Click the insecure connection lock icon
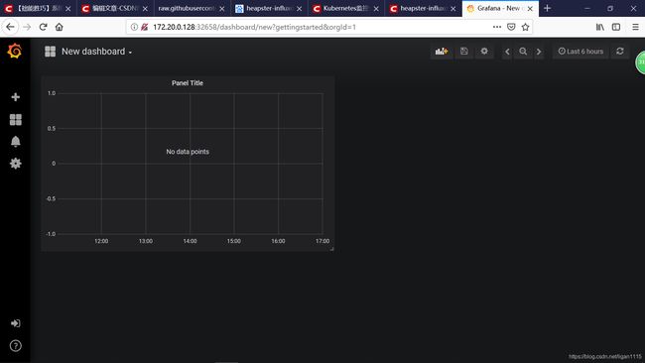Viewport: 645px width, 363px height. point(144,27)
